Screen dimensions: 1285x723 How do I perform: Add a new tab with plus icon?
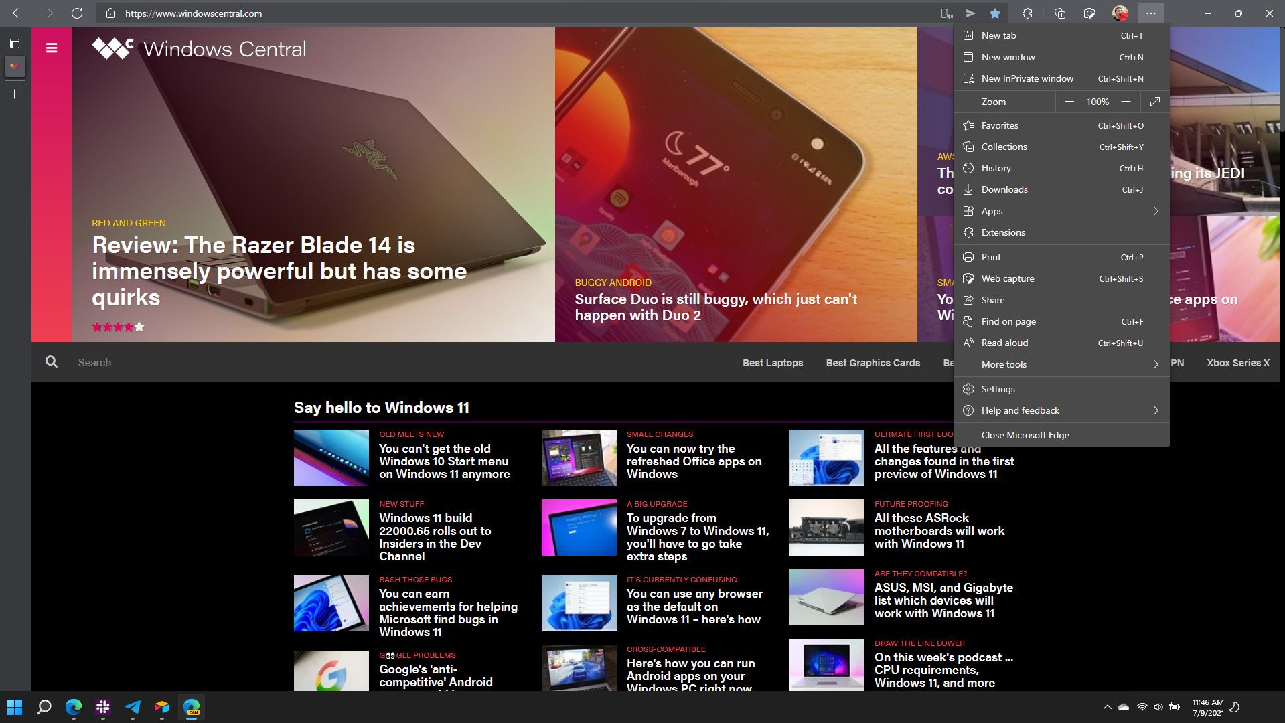click(x=15, y=94)
